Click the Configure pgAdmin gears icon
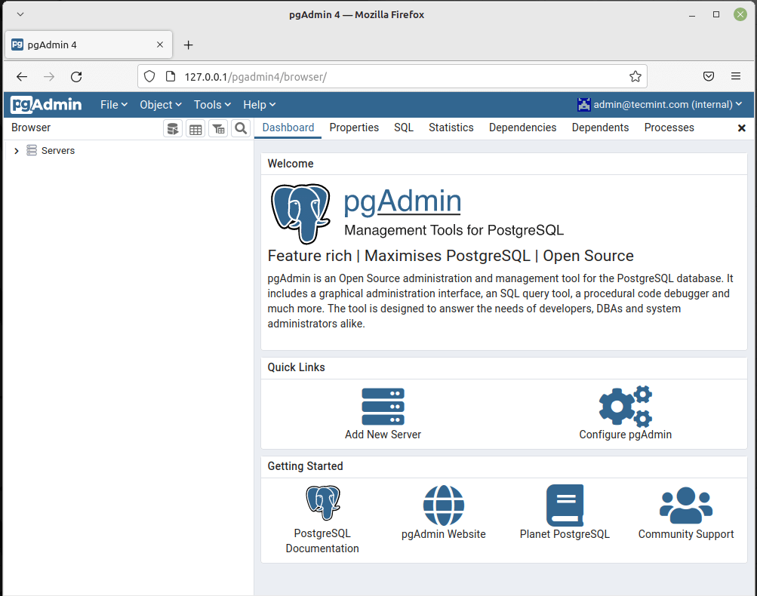This screenshot has height=596, width=757. [625, 407]
